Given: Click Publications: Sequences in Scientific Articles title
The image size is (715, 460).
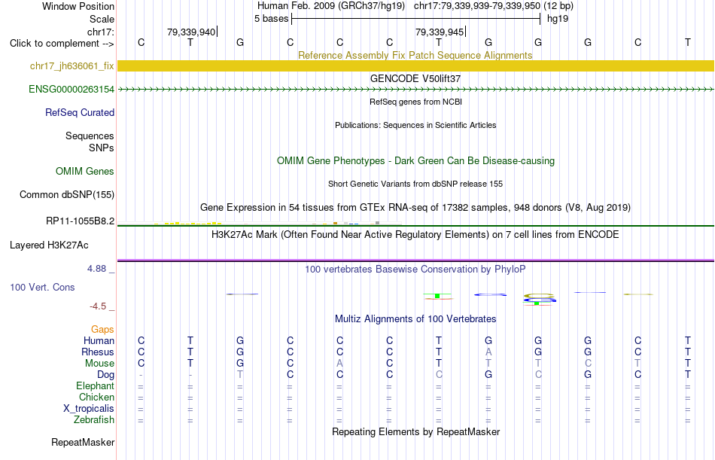Looking at the screenshot, I should coord(415,125).
